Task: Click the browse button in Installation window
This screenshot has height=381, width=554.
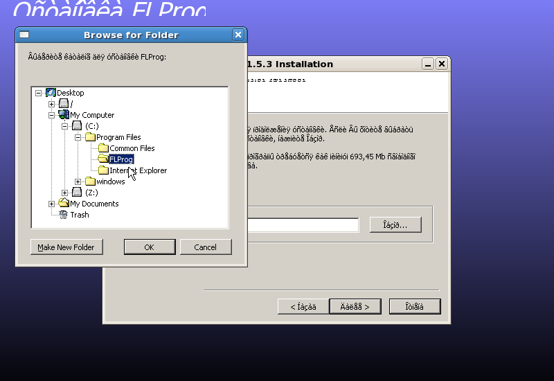Action: [x=395, y=224]
